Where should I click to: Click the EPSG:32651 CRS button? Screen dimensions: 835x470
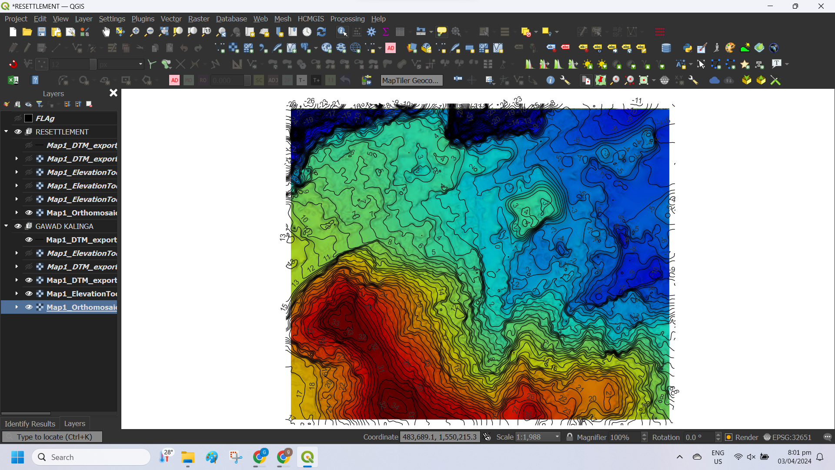[787, 437]
